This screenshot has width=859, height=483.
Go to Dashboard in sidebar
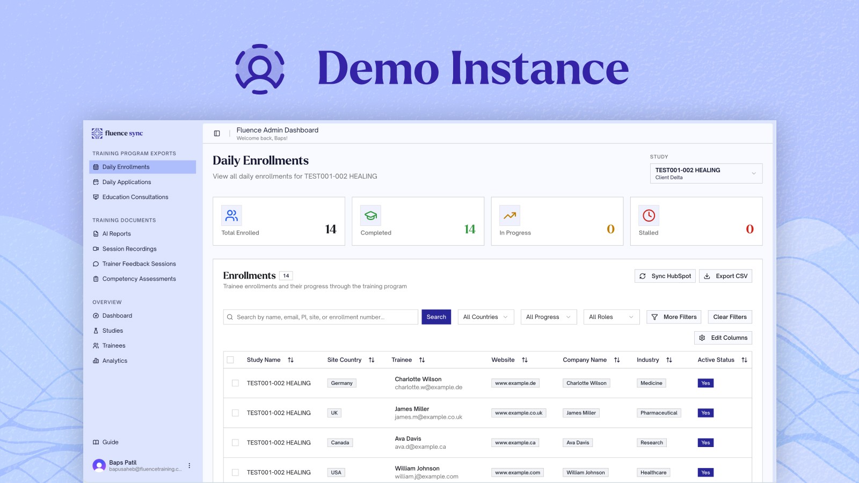pos(143,316)
